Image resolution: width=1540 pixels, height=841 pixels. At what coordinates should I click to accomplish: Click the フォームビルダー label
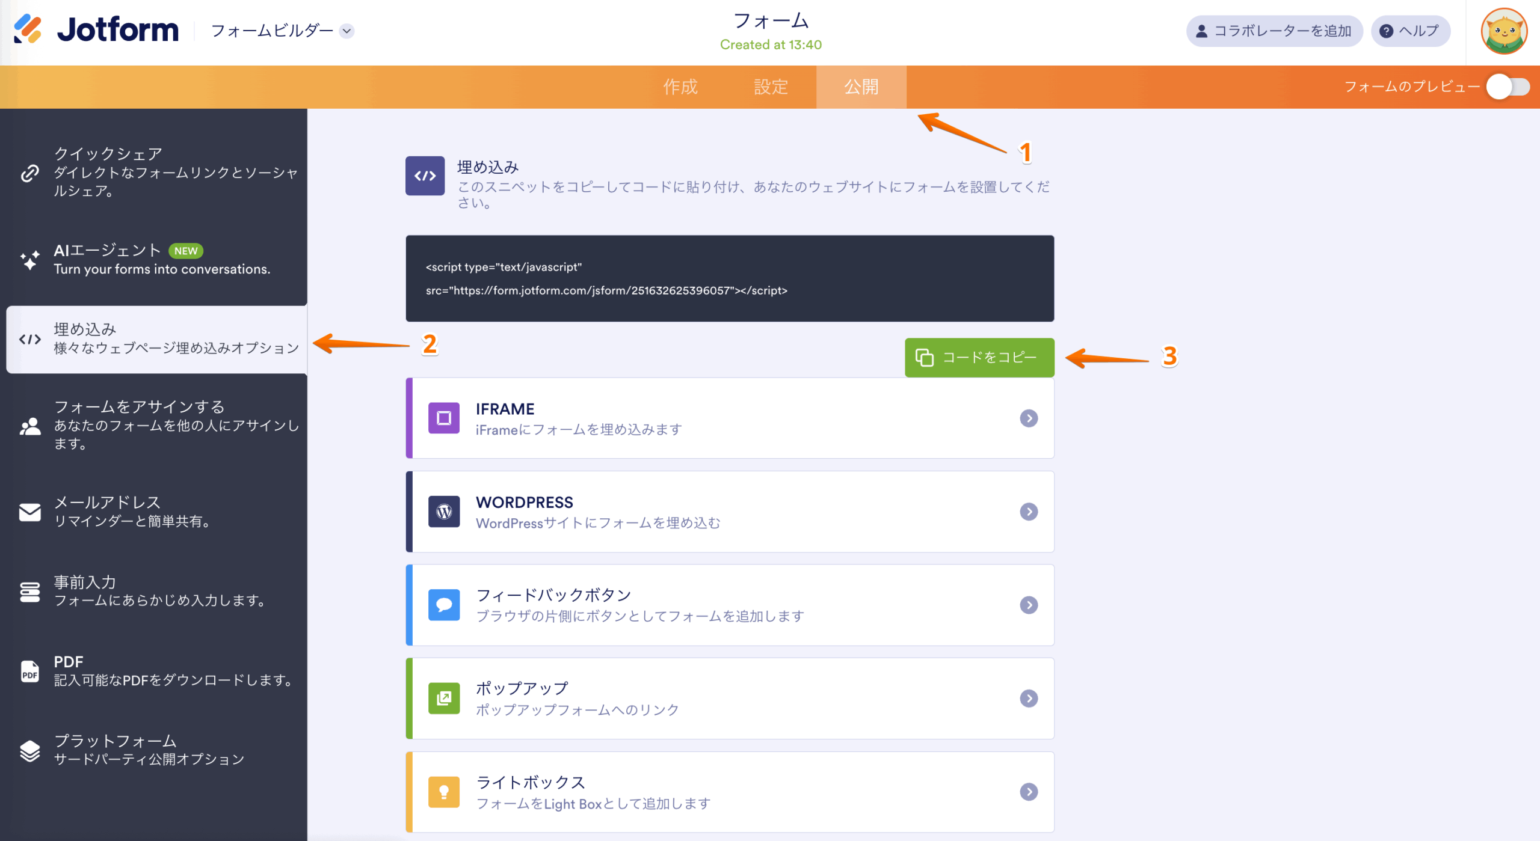coord(272,31)
